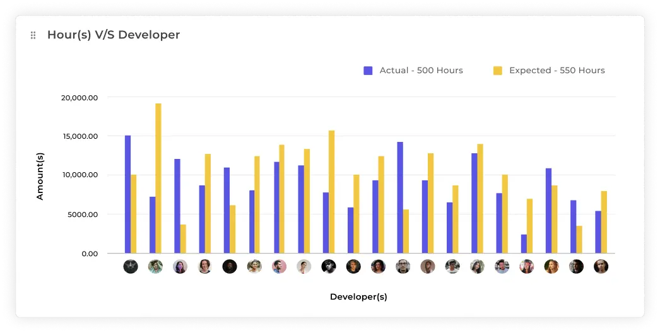The width and height of the screenshot is (660, 333).
Task: Select the avatar with pink background
Action: pyautogui.click(x=279, y=267)
